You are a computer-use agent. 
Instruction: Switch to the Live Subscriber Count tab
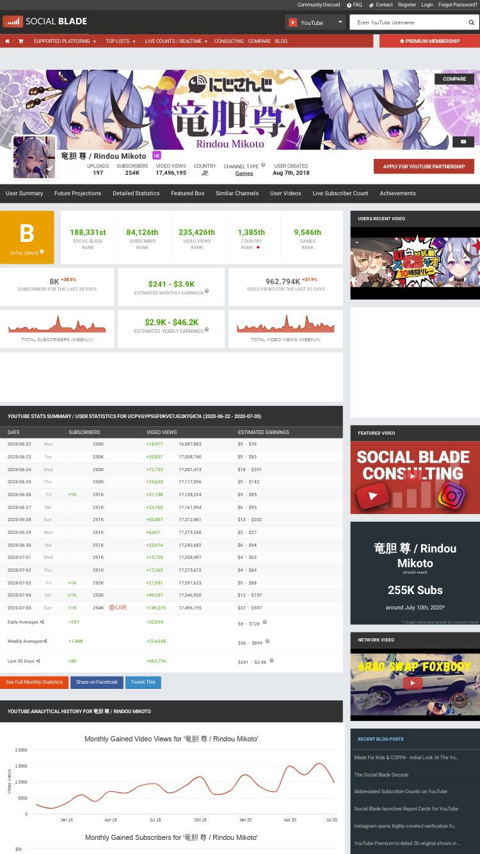[x=340, y=193]
